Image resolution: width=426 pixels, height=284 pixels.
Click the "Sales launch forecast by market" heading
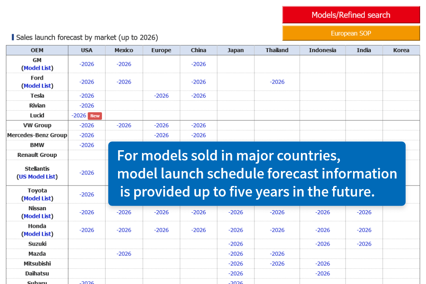click(87, 37)
